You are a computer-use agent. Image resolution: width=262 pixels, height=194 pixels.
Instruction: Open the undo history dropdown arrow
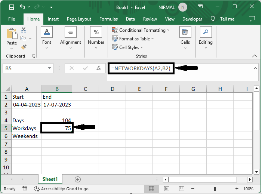[29, 7]
